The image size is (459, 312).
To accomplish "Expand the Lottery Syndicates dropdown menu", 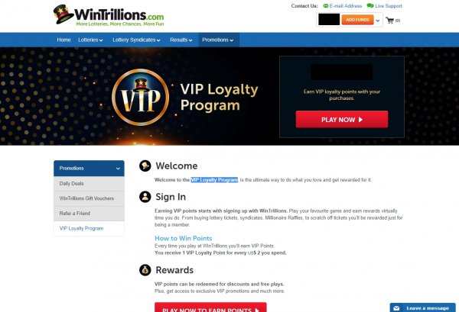I will pos(136,40).
